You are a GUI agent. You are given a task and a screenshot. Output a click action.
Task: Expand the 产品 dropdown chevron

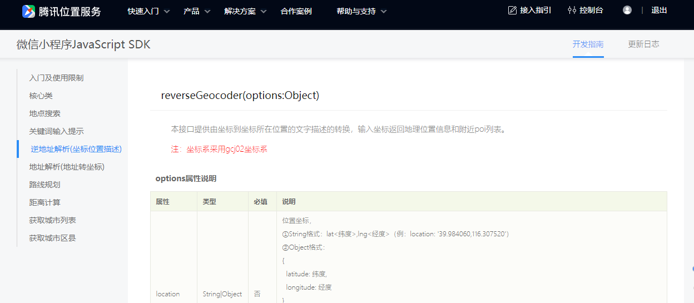click(x=207, y=11)
